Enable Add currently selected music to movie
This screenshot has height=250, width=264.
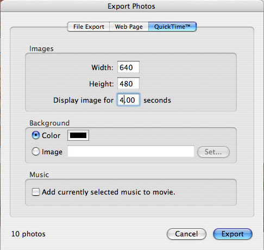pos(36,192)
